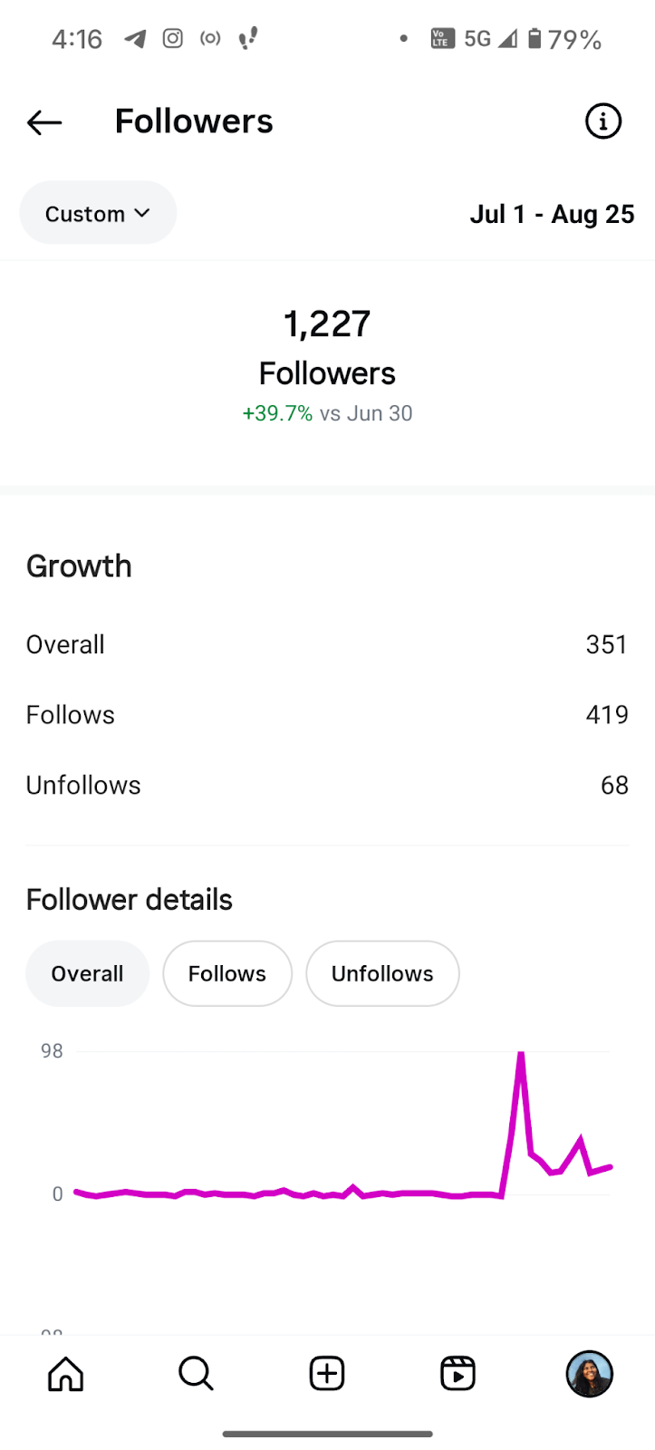Tap the Jul 1 - Aug 25 date range
Screen dimensions: 655x1450
tap(552, 214)
